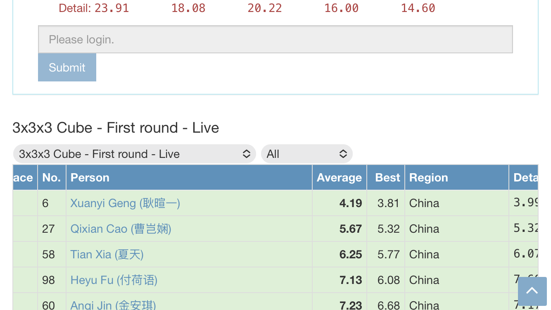Open Qixian Cao's profile link
Viewport: 551px width, 310px height.
click(x=121, y=229)
